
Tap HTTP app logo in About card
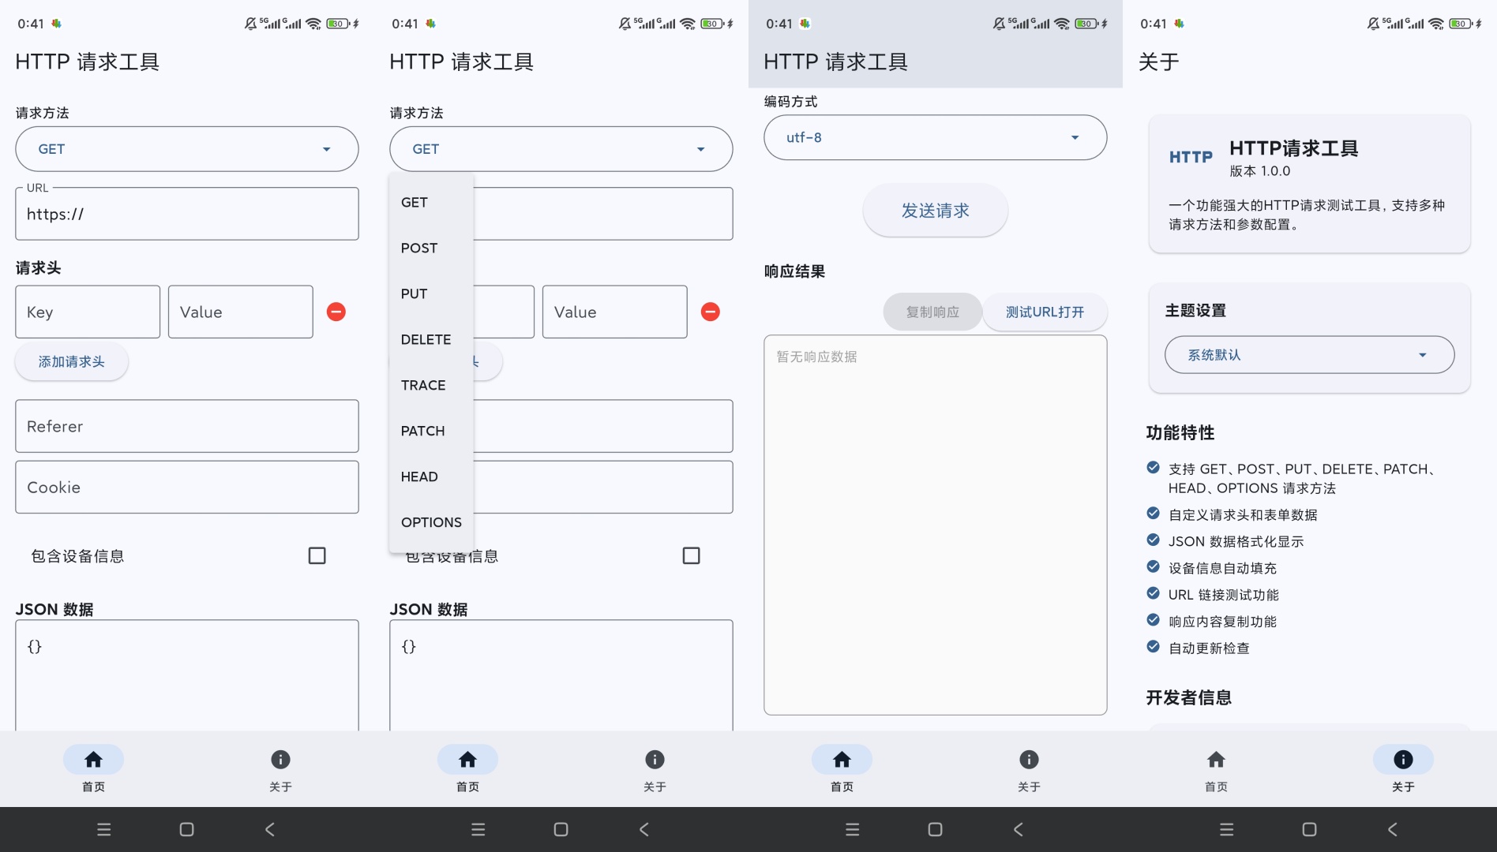click(x=1191, y=157)
